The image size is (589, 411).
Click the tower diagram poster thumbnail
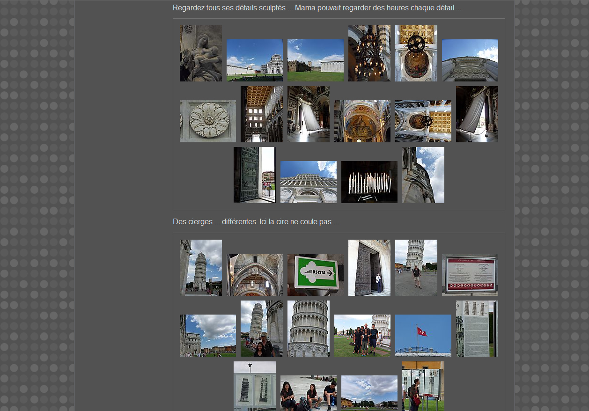pyautogui.click(x=254, y=386)
